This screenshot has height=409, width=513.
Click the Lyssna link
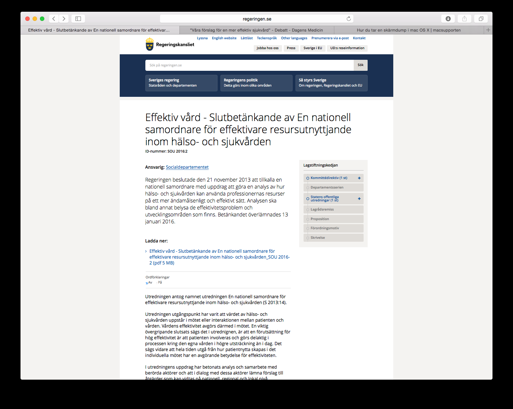pyautogui.click(x=202, y=38)
